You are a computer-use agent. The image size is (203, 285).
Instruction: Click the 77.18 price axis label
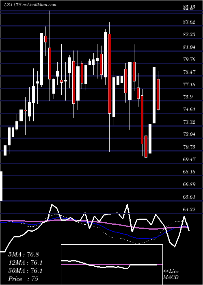pyautogui.click(x=189, y=85)
